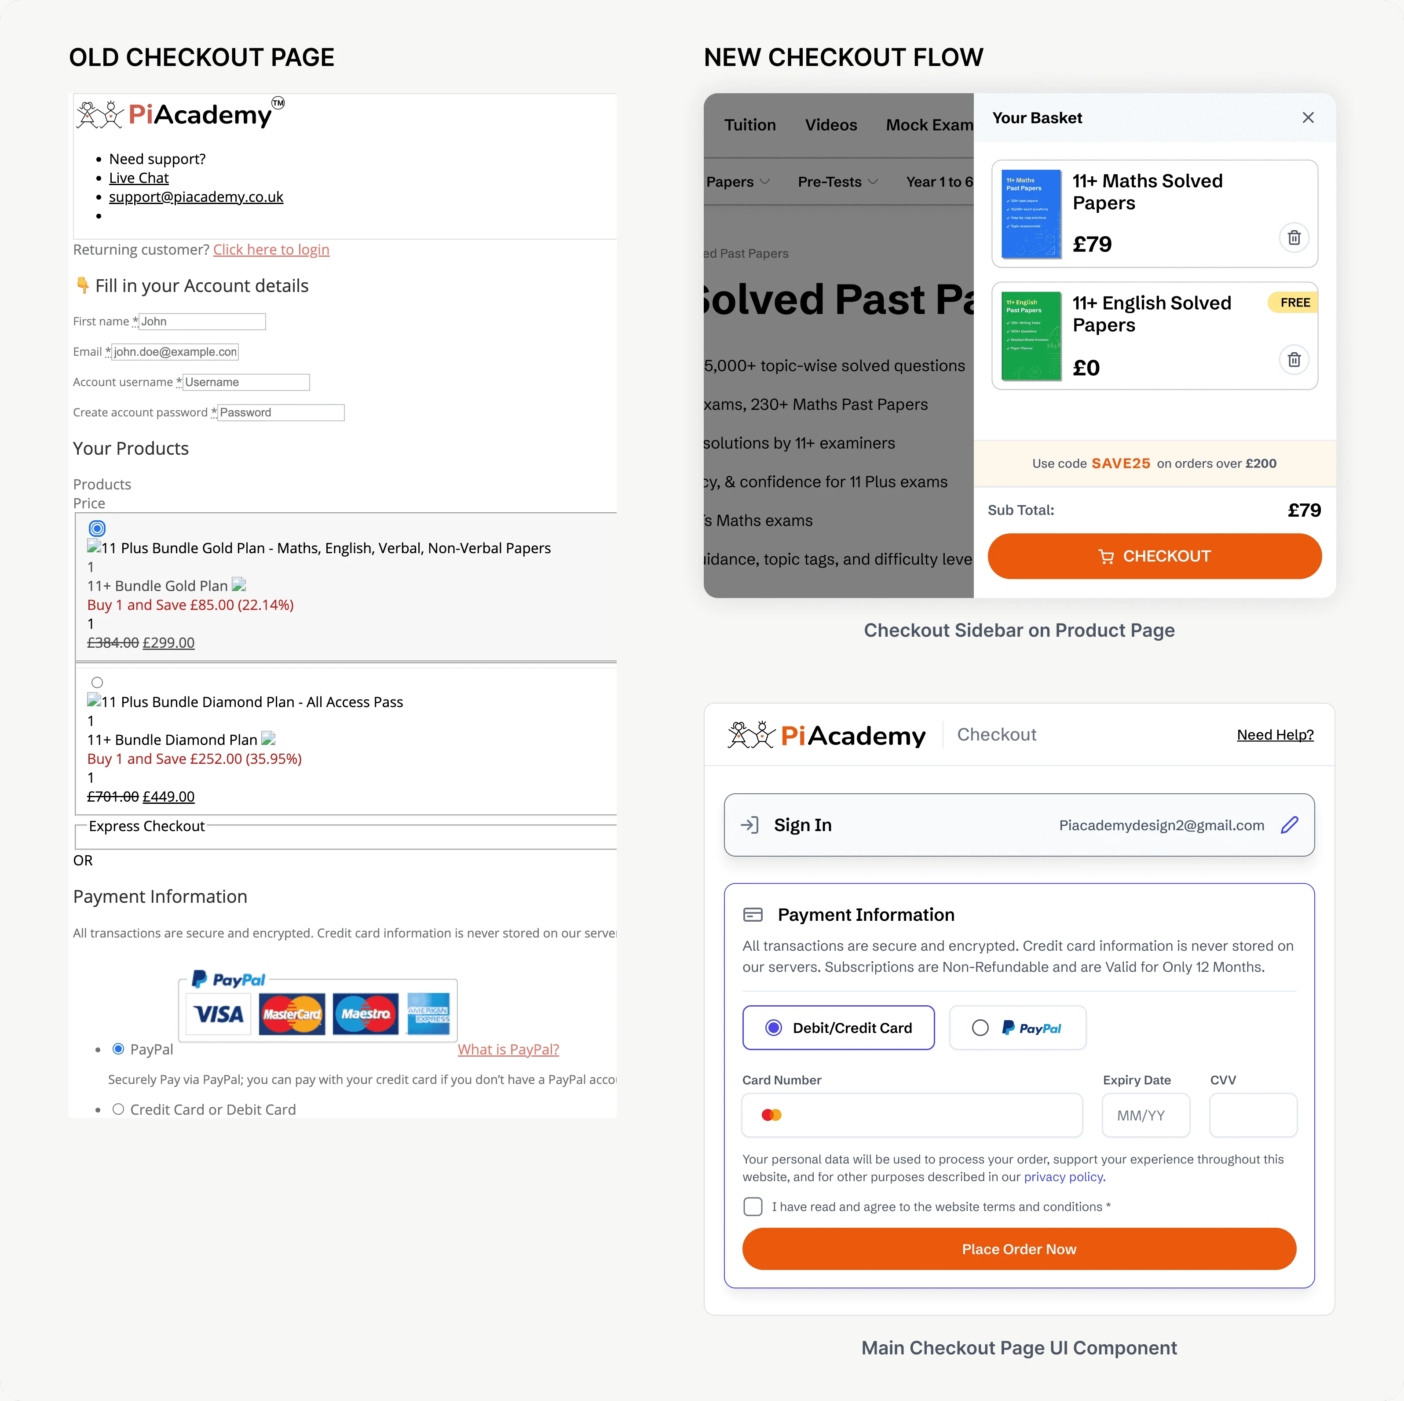Image resolution: width=1404 pixels, height=1401 pixels.
Task: Open the 11+ Maths Solved Papers thumbnail
Action: [1031, 214]
